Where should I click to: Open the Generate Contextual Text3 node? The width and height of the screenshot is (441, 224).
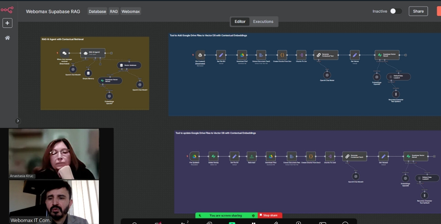[x=355, y=156]
